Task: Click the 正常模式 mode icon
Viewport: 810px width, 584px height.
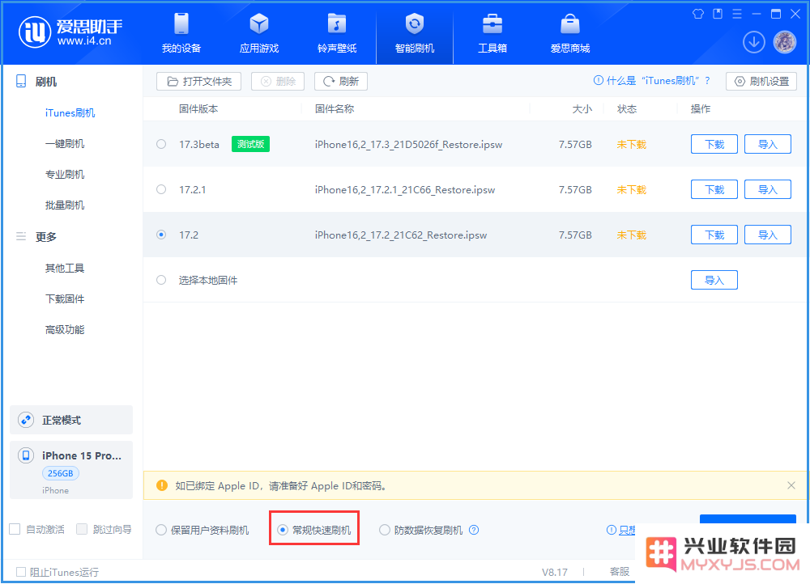Action: point(26,420)
